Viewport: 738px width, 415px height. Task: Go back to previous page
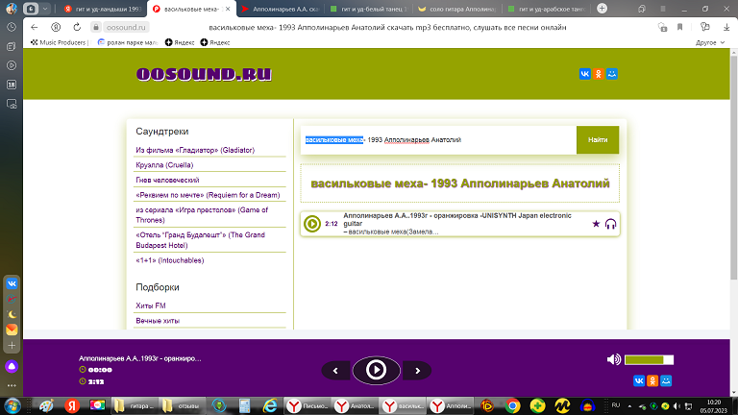[x=34, y=27]
